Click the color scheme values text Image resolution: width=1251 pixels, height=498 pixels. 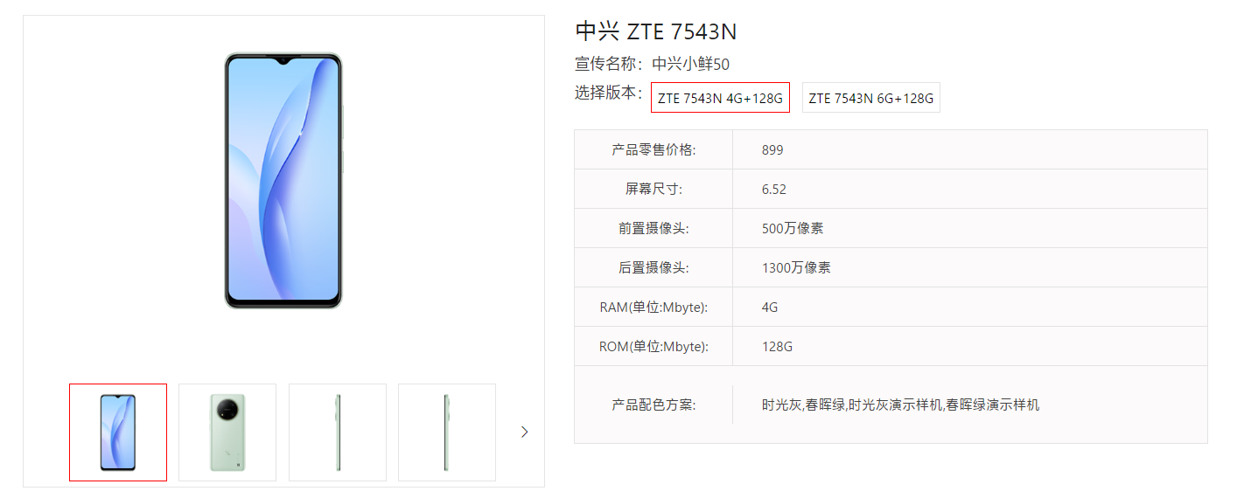coord(900,405)
